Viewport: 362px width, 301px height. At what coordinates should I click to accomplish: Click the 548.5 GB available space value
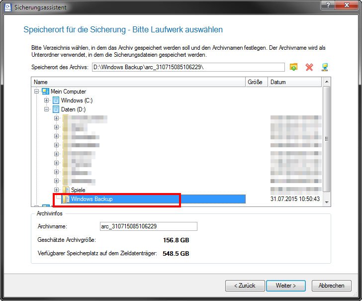(x=176, y=254)
